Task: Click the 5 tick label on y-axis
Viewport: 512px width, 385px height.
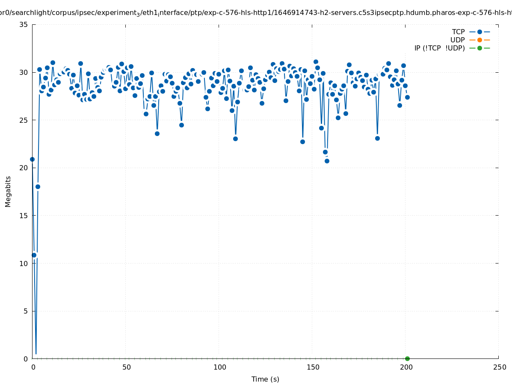Action: (25, 311)
